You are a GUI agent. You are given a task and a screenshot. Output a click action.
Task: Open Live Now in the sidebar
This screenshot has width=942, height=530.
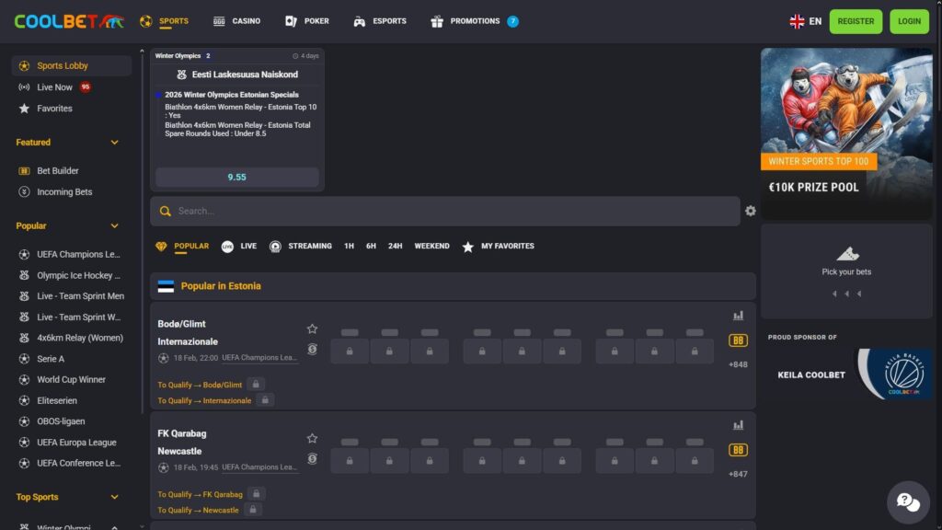point(54,87)
